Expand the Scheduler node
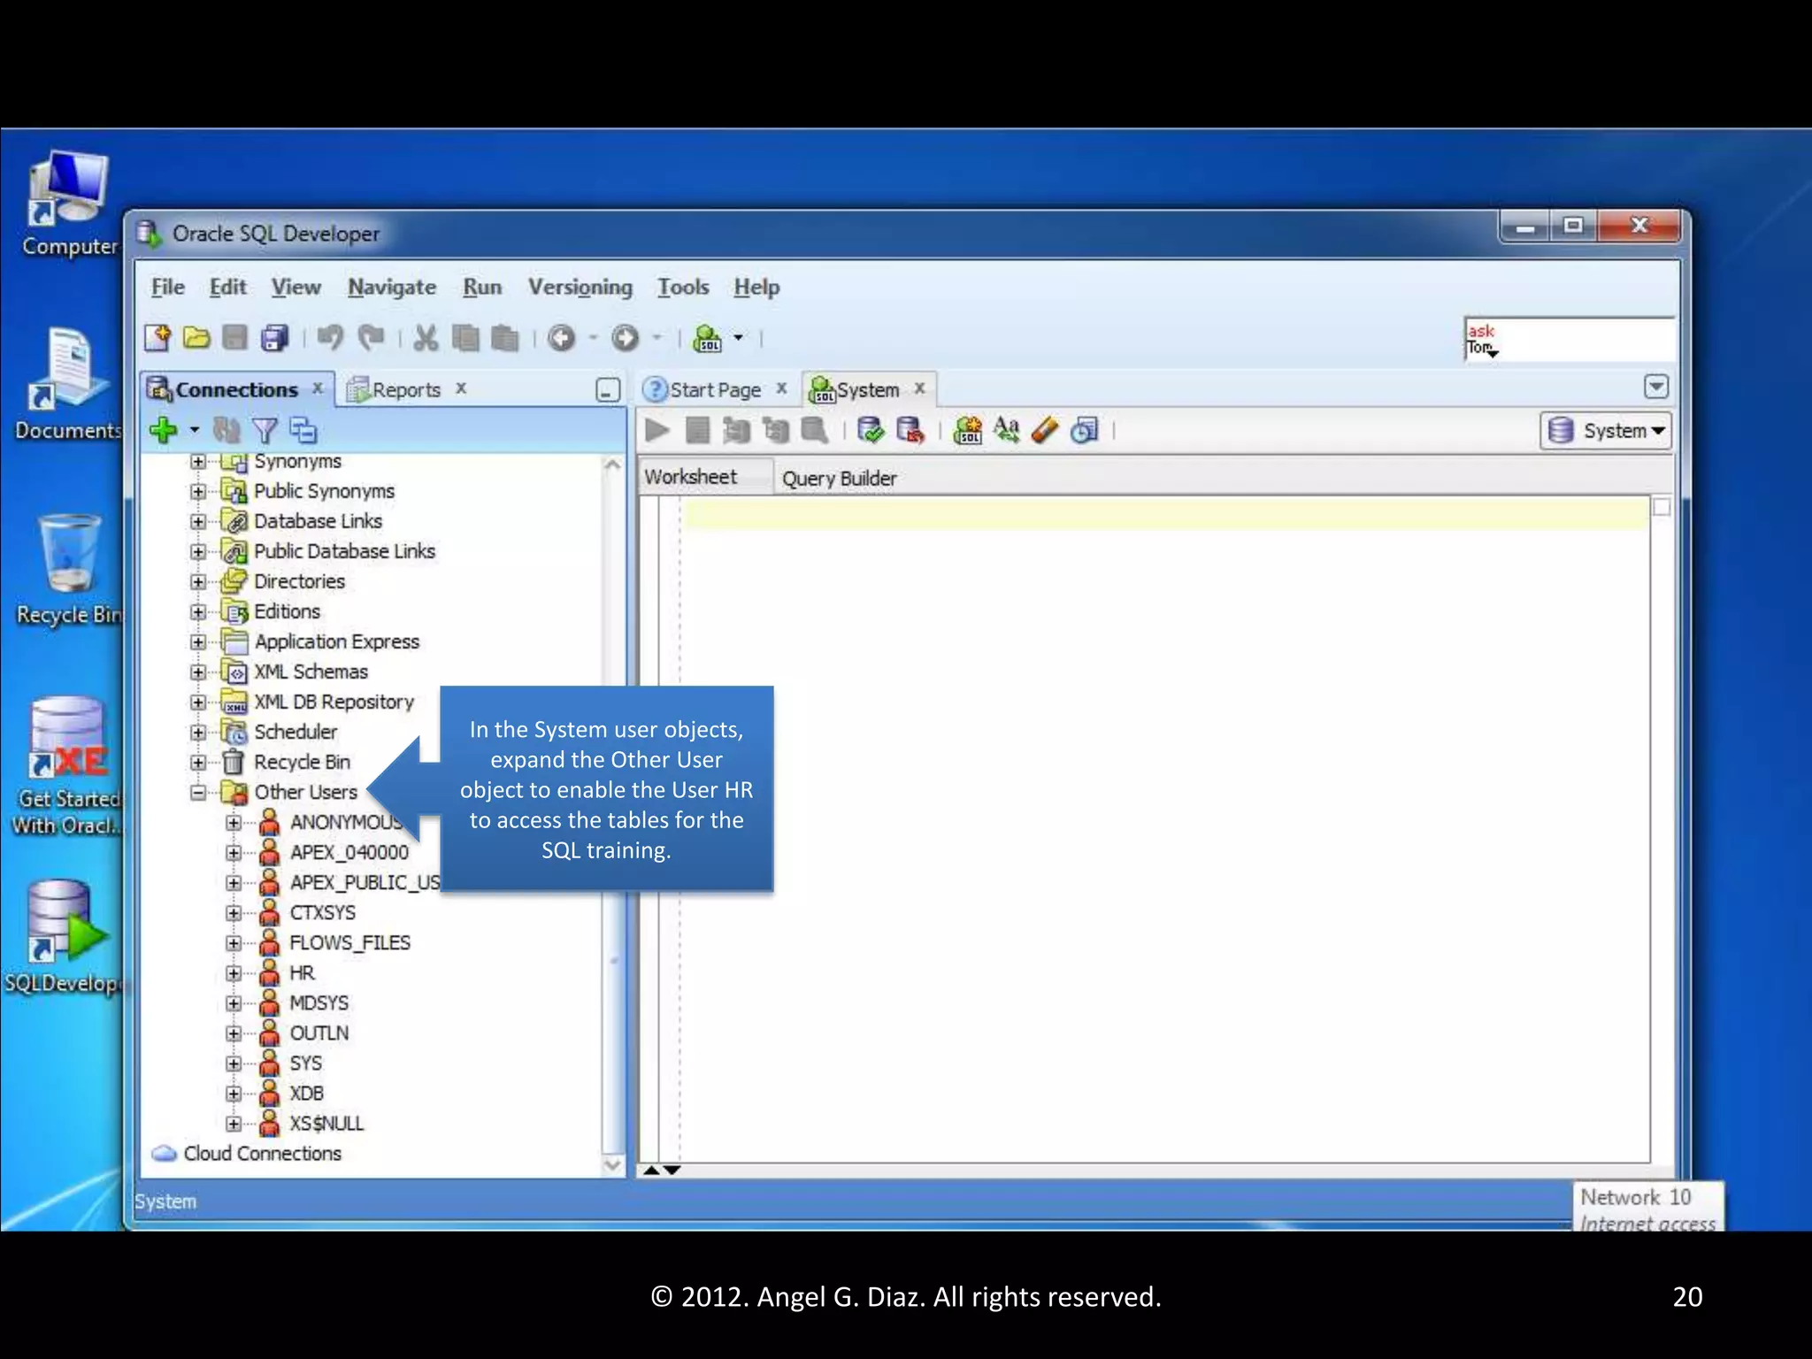This screenshot has width=1812, height=1359. point(198,732)
